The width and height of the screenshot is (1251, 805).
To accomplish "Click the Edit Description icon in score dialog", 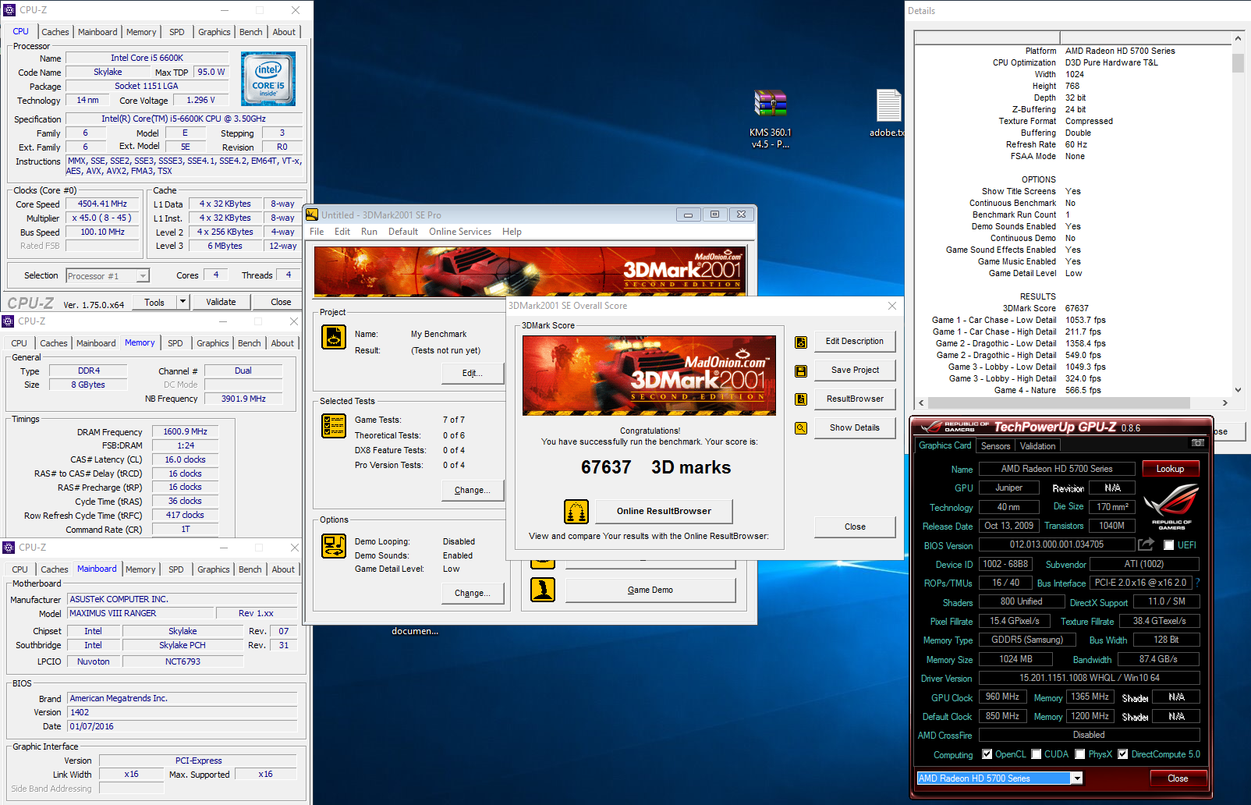I will click(801, 342).
